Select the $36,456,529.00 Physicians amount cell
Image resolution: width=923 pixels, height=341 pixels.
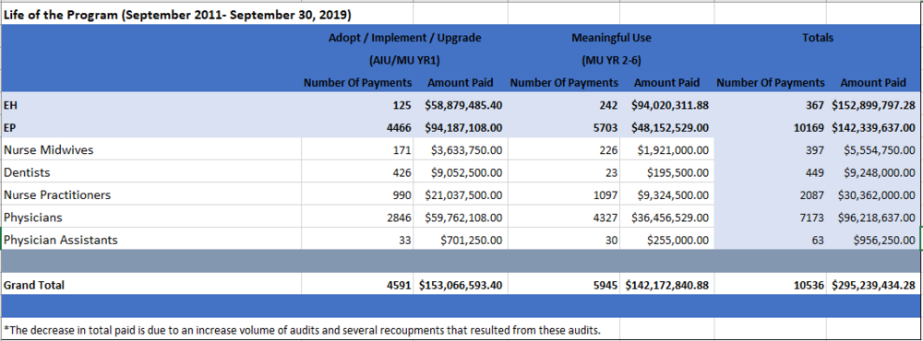pos(667,217)
